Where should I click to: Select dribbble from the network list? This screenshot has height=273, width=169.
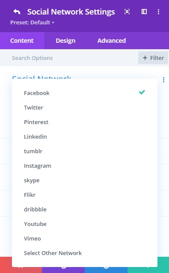pos(85,209)
